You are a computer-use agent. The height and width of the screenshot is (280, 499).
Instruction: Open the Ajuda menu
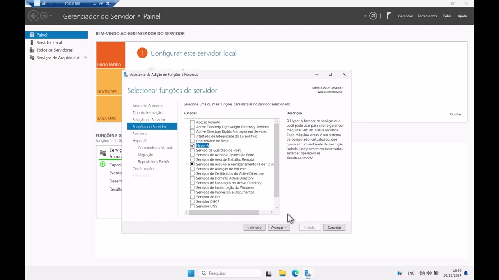pyautogui.click(x=462, y=16)
